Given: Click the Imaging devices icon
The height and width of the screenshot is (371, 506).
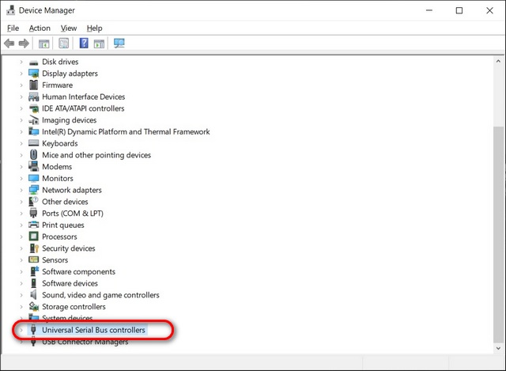Looking at the screenshot, I should (x=33, y=120).
